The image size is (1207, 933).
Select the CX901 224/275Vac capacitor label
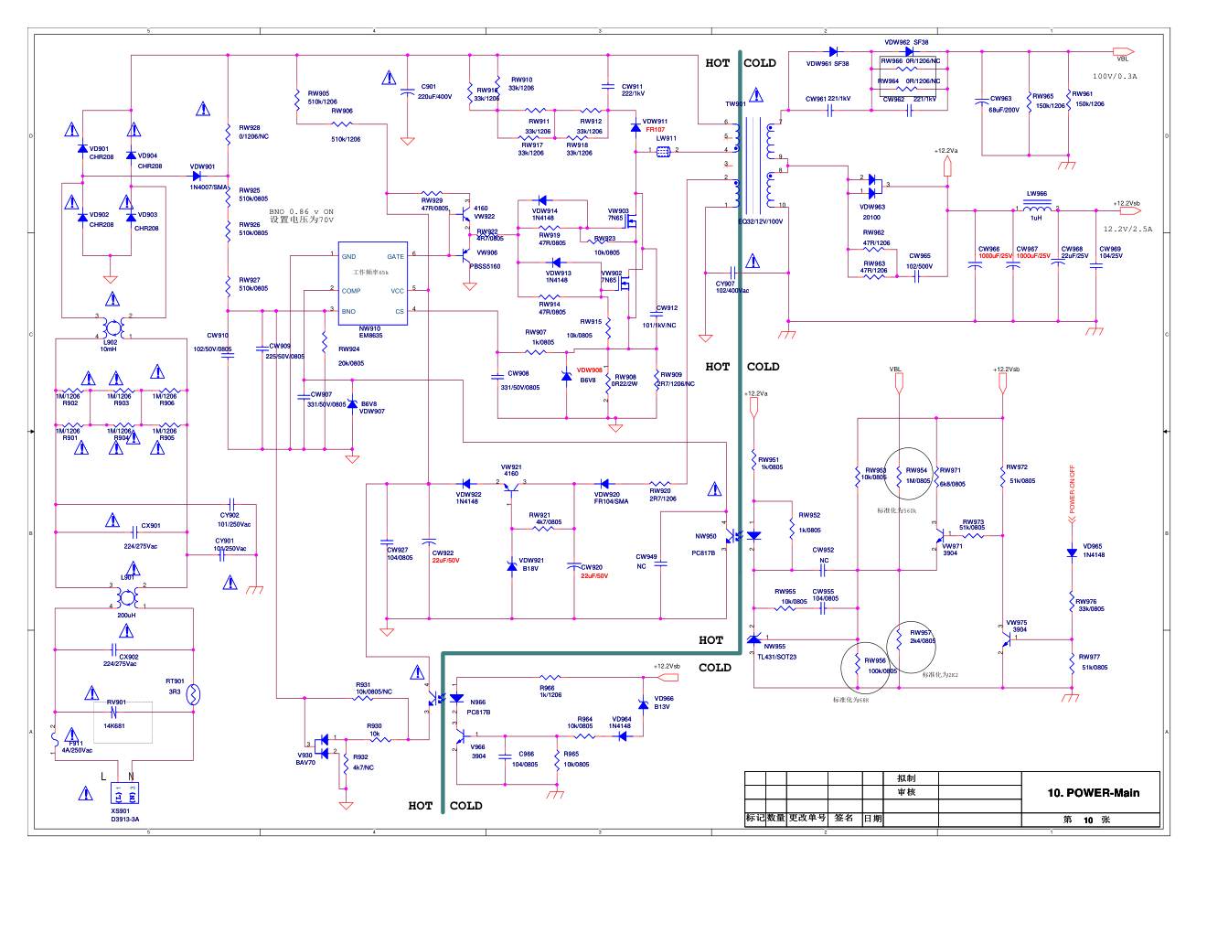(141, 536)
